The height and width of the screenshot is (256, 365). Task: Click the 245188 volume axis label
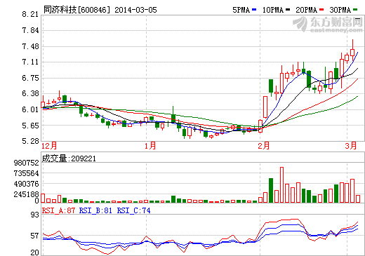tap(26, 194)
